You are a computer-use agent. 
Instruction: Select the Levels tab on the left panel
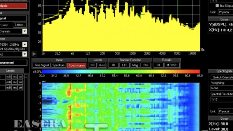point(11,71)
